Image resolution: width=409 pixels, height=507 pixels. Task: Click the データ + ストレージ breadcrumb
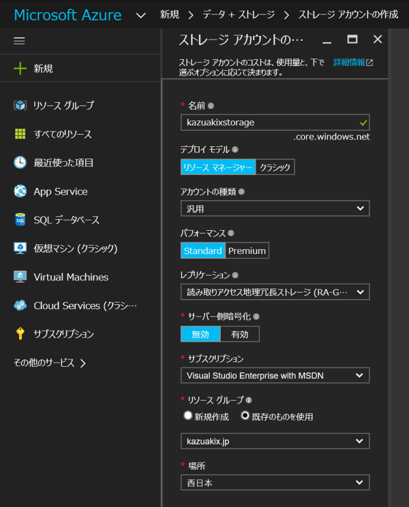point(239,14)
